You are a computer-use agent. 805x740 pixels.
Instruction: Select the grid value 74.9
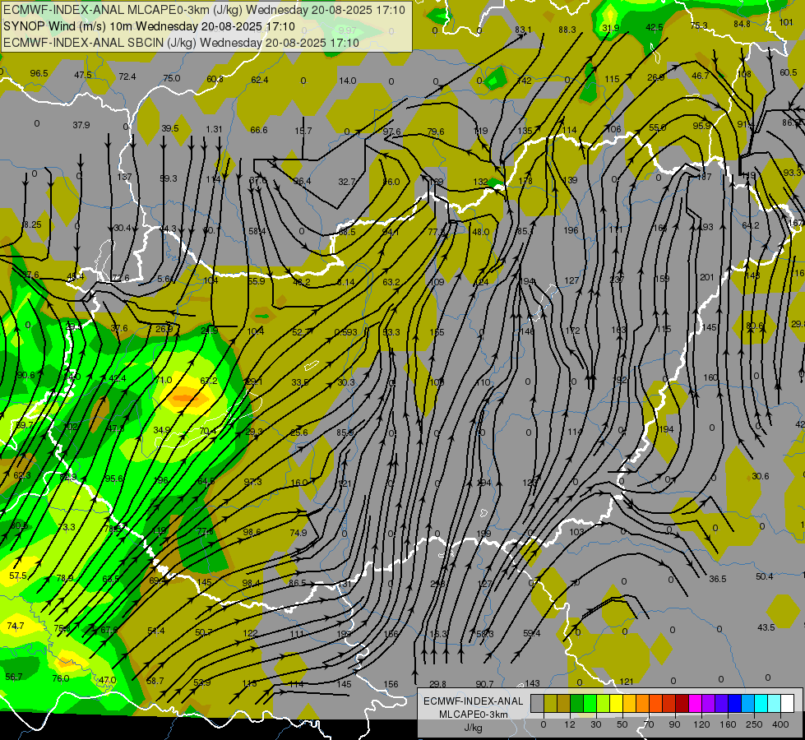click(298, 533)
